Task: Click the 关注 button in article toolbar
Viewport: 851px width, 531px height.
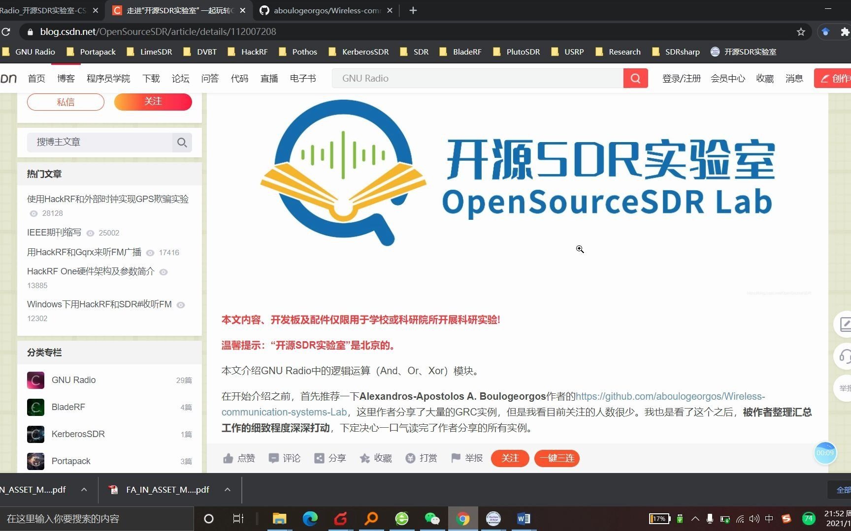Action: click(510, 458)
